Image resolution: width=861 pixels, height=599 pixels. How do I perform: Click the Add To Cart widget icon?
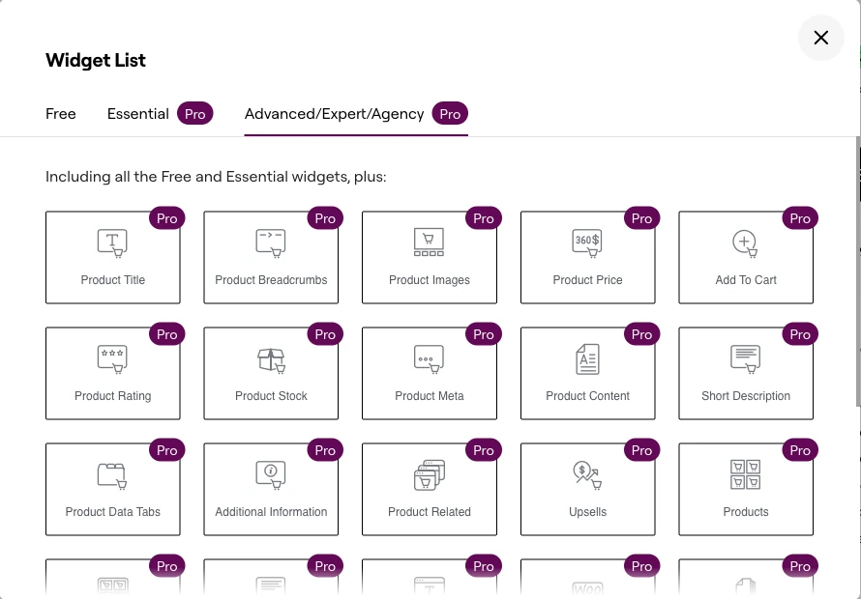click(x=745, y=243)
